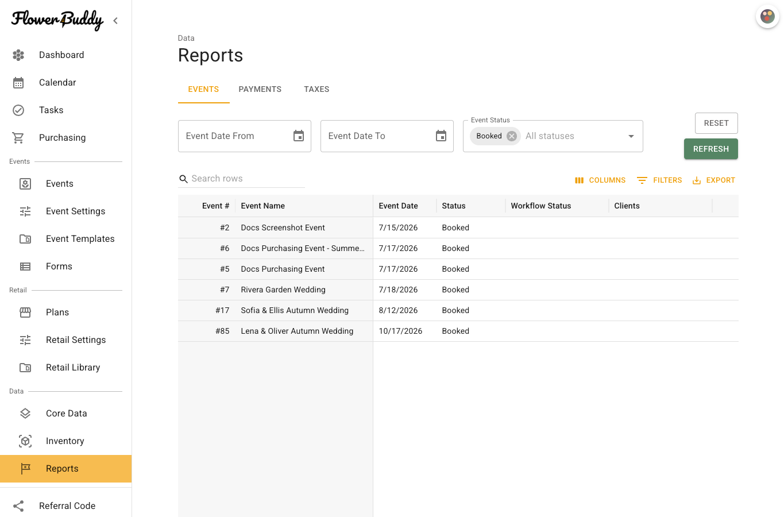This screenshot has width=784, height=517.
Task: Click the Retail Library folder icon
Action: point(25,368)
